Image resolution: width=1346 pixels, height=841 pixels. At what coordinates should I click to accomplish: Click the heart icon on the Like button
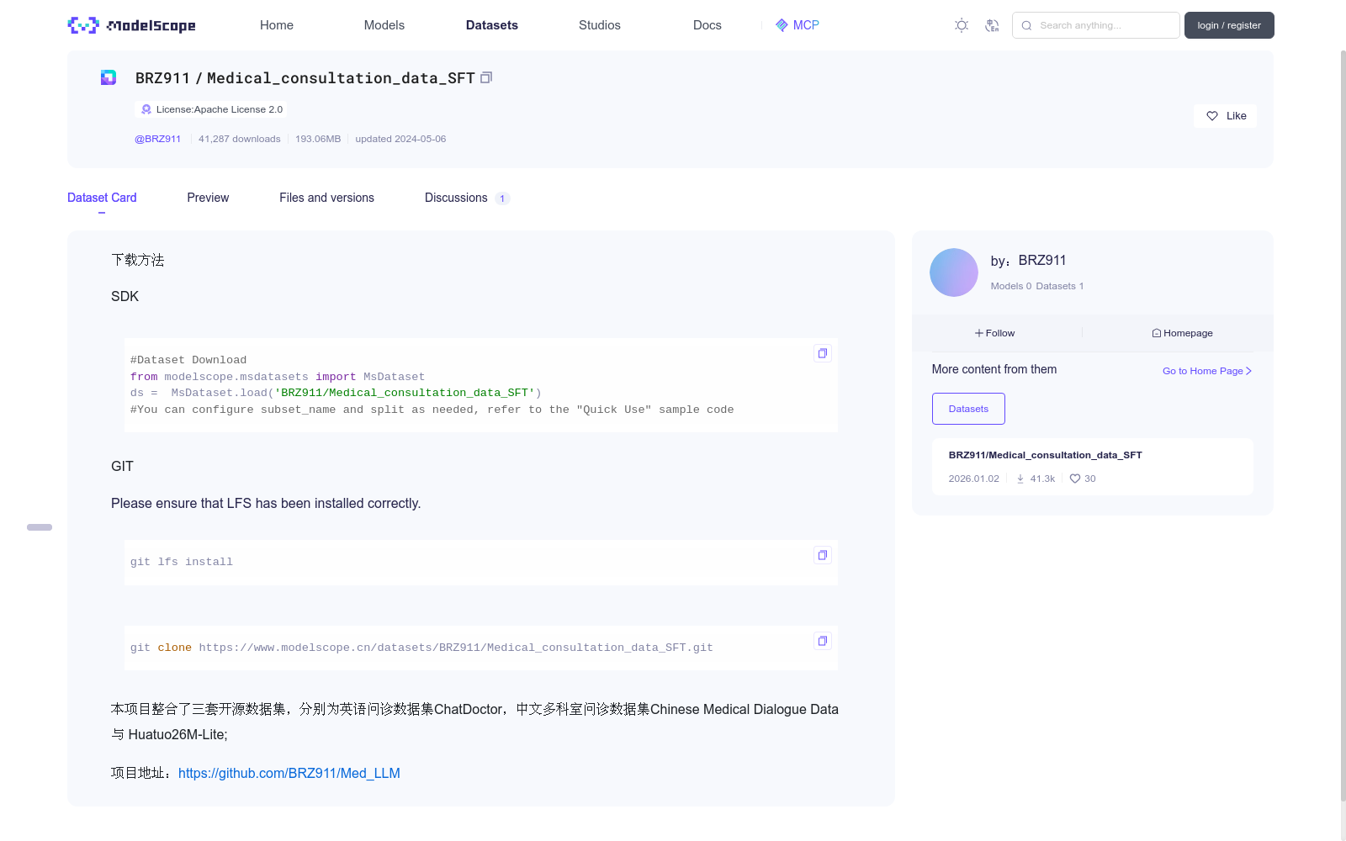(x=1212, y=116)
